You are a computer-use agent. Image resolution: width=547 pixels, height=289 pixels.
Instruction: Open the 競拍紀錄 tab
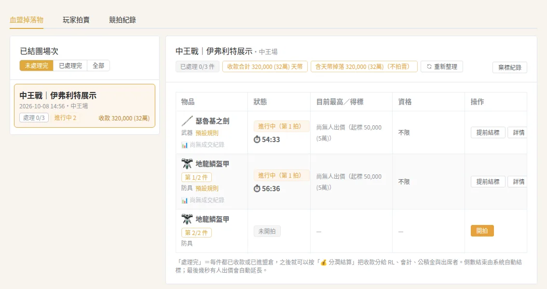[123, 20]
